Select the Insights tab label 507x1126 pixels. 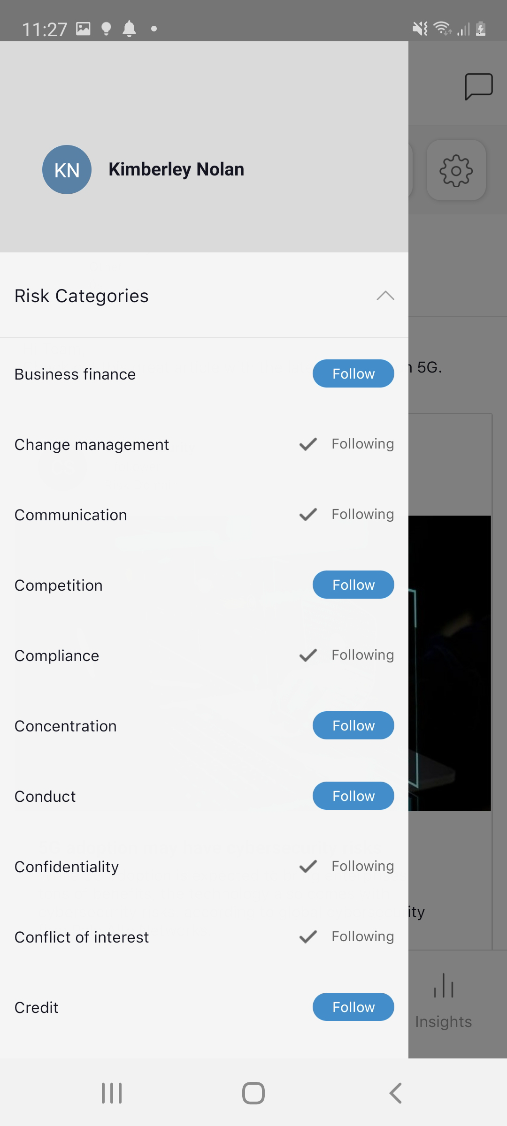[444, 1021]
